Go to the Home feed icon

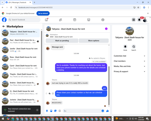pyautogui.click(x=47, y=20)
